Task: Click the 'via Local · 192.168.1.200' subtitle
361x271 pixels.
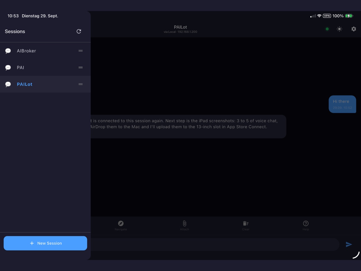Action: pyautogui.click(x=180, y=32)
